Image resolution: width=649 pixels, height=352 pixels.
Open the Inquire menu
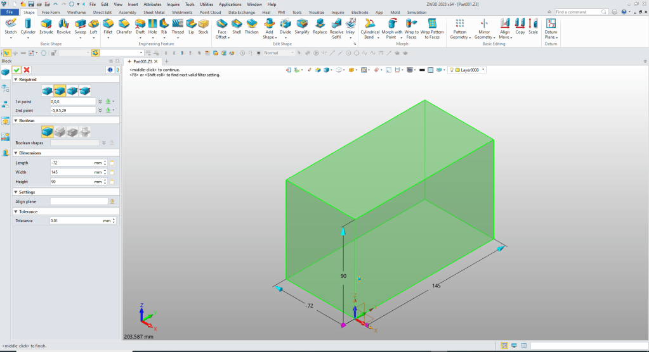(x=173, y=4)
